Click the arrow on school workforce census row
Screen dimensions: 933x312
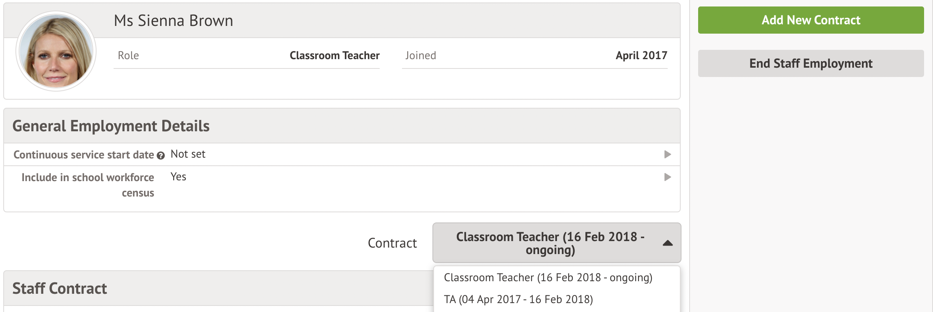tap(667, 177)
